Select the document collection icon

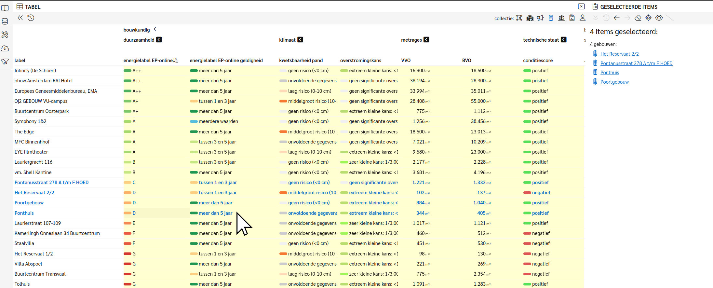click(x=572, y=18)
